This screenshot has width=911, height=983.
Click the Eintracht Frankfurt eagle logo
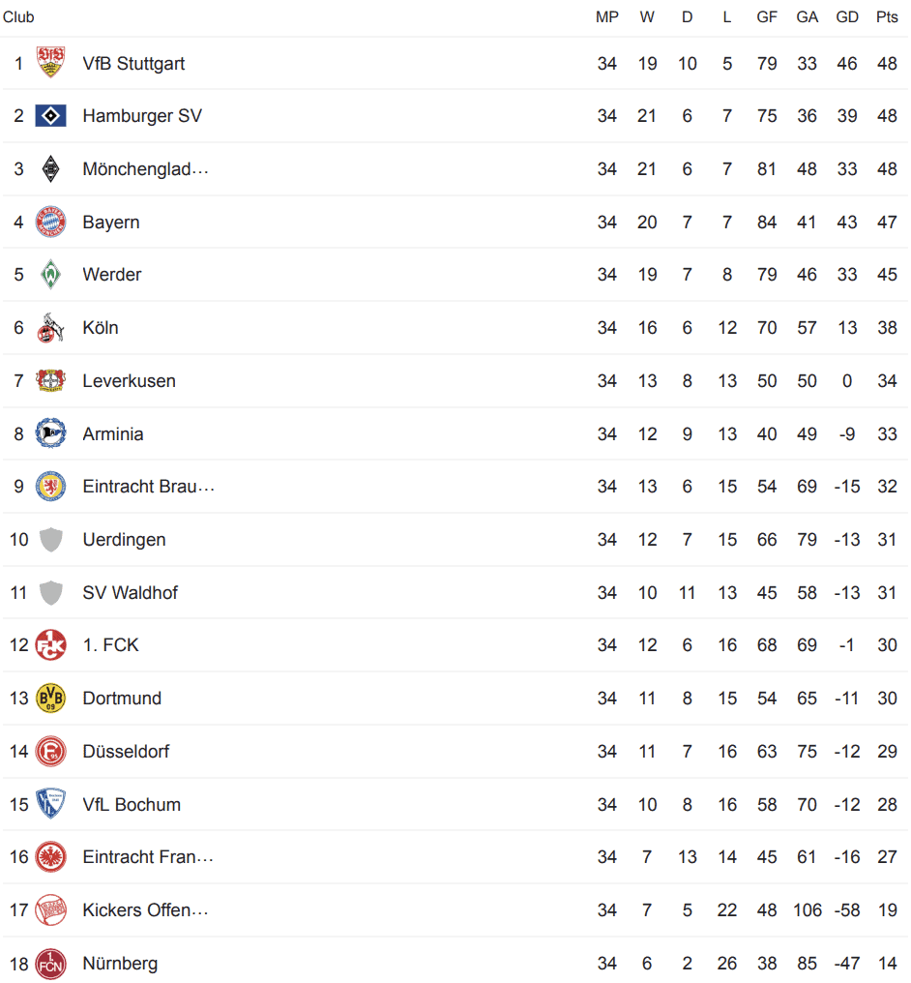[x=50, y=857]
